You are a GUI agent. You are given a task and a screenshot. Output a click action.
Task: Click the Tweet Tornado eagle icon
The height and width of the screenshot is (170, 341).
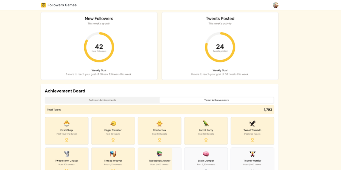point(252,124)
